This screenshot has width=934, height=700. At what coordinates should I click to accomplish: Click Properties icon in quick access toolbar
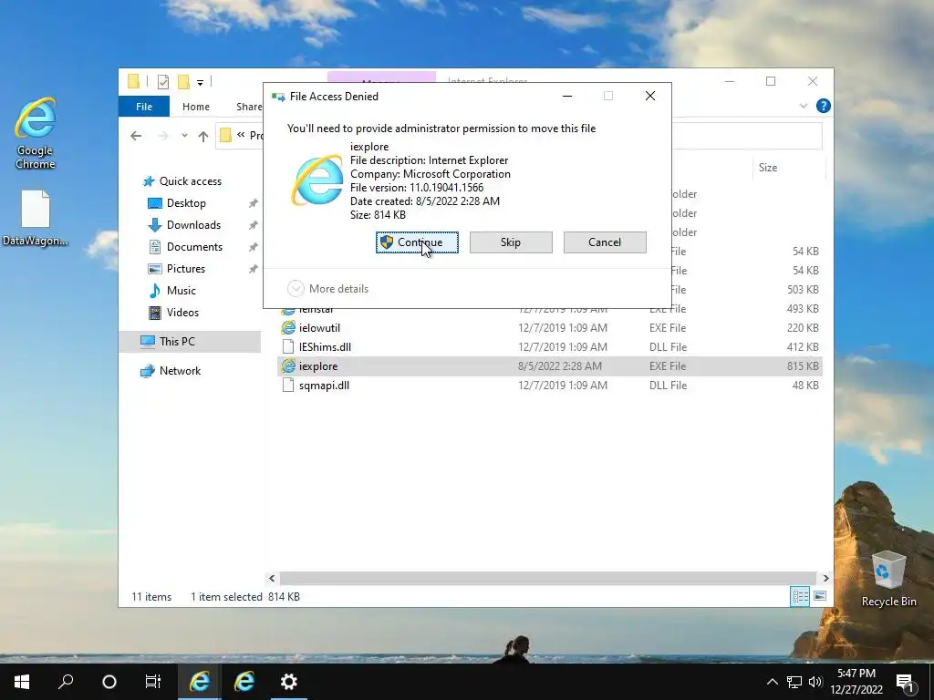[162, 82]
